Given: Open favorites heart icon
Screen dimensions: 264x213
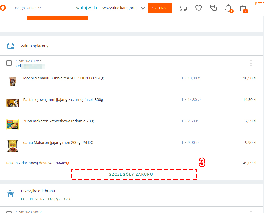Looking at the screenshot, I should point(199,8).
